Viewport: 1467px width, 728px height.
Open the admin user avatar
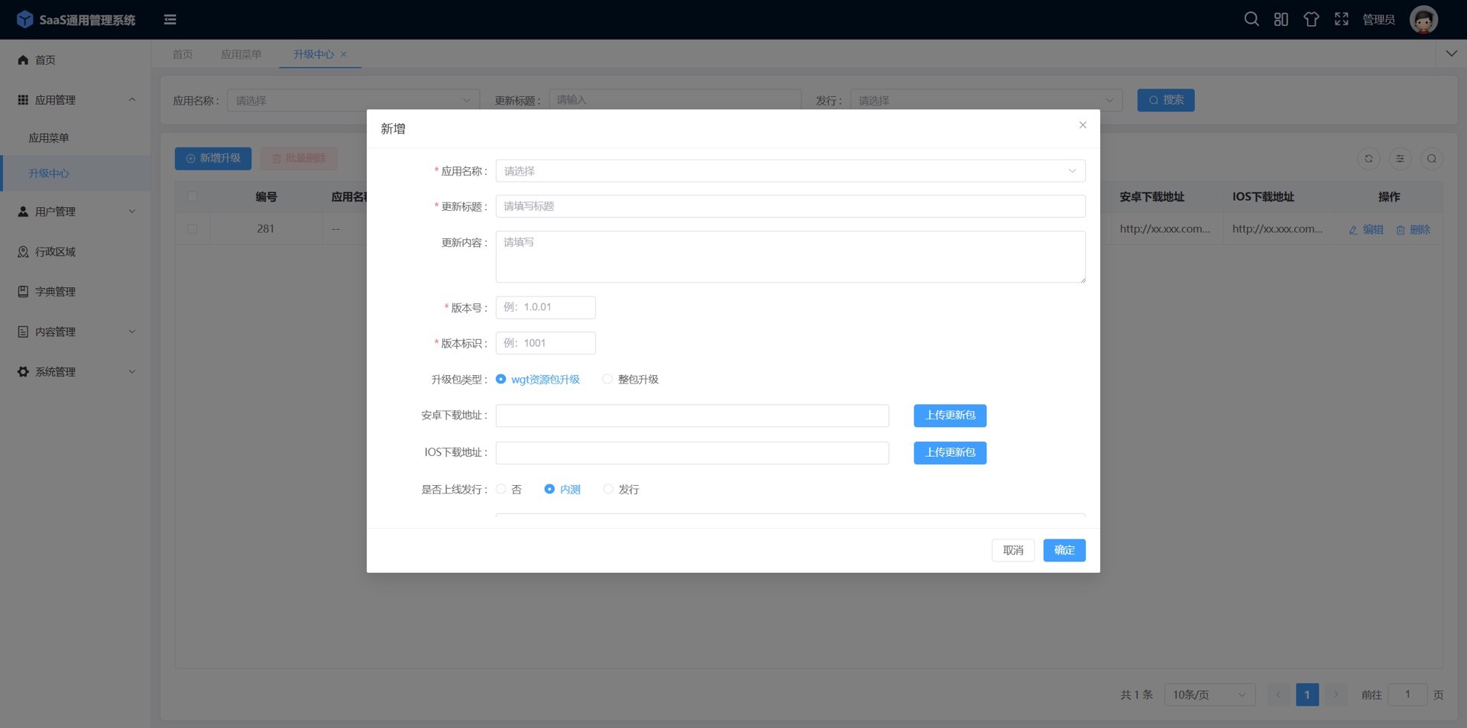point(1423,20)
